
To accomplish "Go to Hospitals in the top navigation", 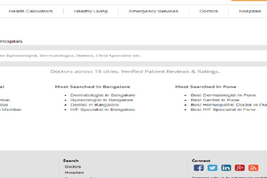I will (250, 11).
